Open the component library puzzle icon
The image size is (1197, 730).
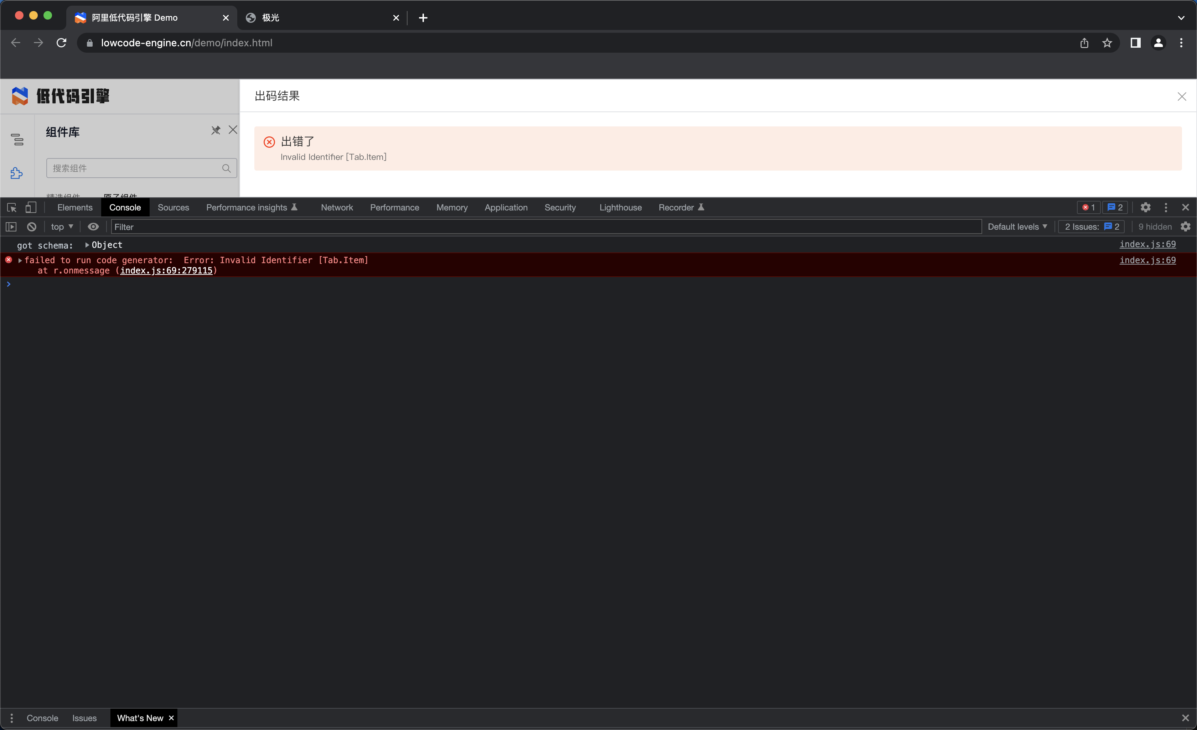point(17,173)
